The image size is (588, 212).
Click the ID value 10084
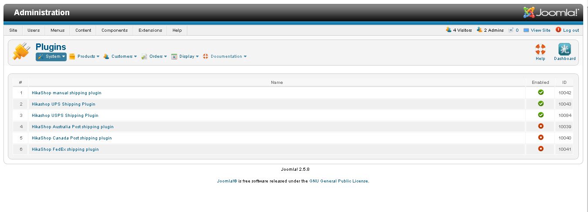pos(565,116)
